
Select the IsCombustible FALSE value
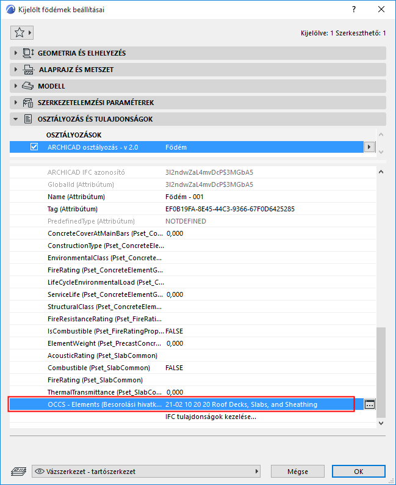pyautogui.click(x=175, y=331)
